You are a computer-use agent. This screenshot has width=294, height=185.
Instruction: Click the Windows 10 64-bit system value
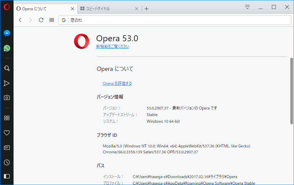click(163, 121)
